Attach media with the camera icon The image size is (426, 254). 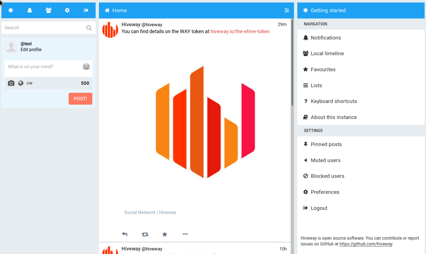(11, 83)
